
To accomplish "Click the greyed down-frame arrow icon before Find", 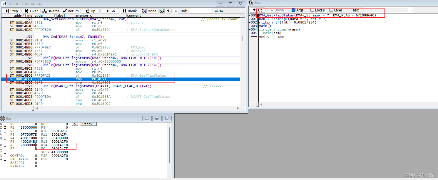I will click(175, 11).
